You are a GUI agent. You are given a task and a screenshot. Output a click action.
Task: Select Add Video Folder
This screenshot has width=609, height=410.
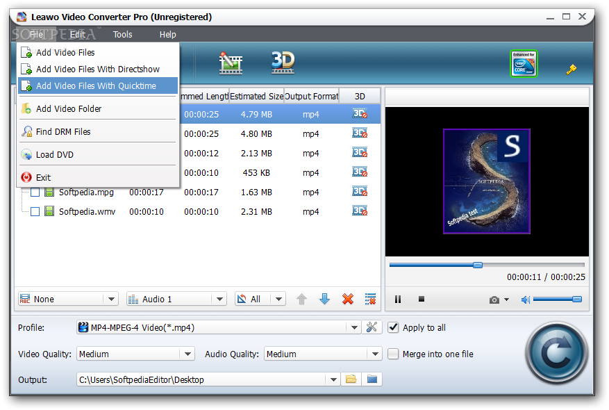pyautogui.click(x=98, y=109)
